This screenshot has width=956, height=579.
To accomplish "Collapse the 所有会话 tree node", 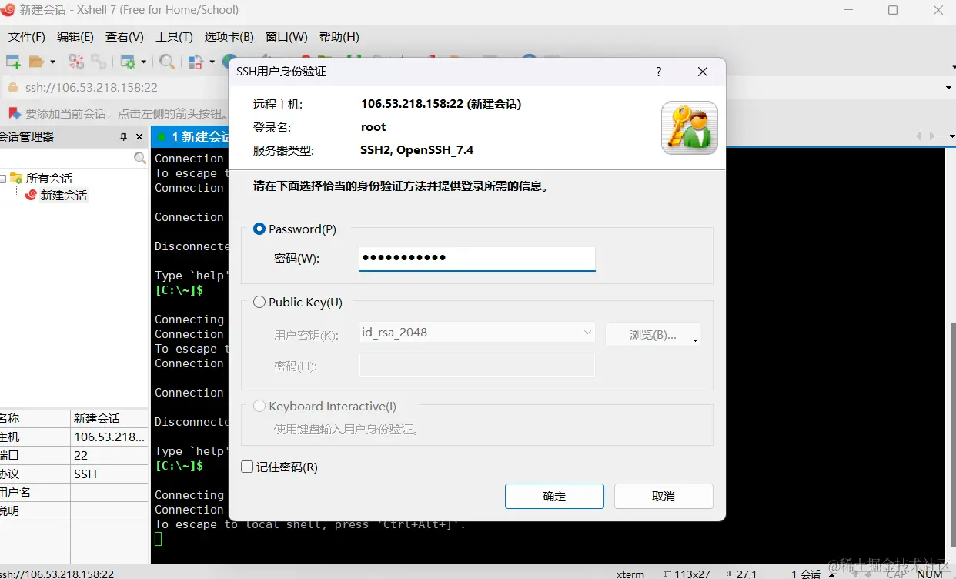I will pyautogui.click(x=3, y=178).
